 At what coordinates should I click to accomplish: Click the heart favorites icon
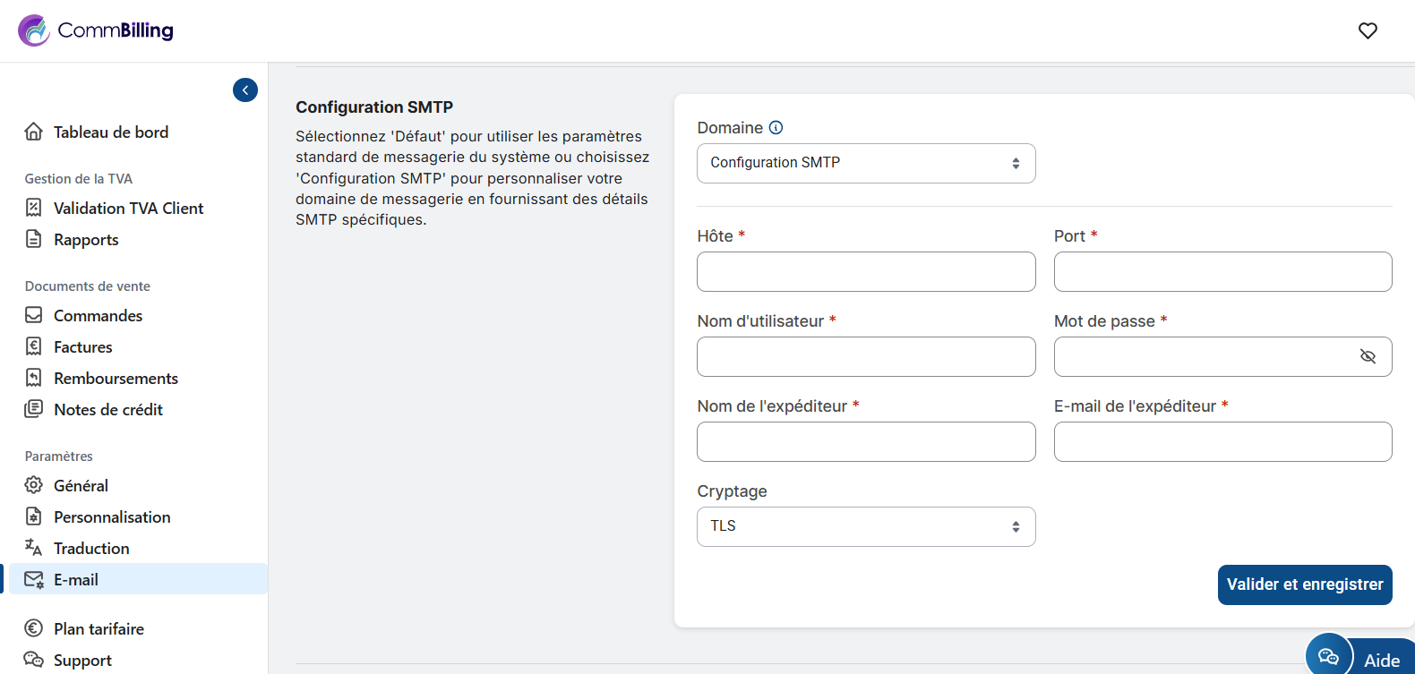coord(1368,30)
